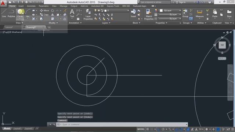The width and height of the screenshot is (235, 132).
Task: Toggle the layer on/off lightbulb icon
Action: pyautogui.click(x=95, y=11)
